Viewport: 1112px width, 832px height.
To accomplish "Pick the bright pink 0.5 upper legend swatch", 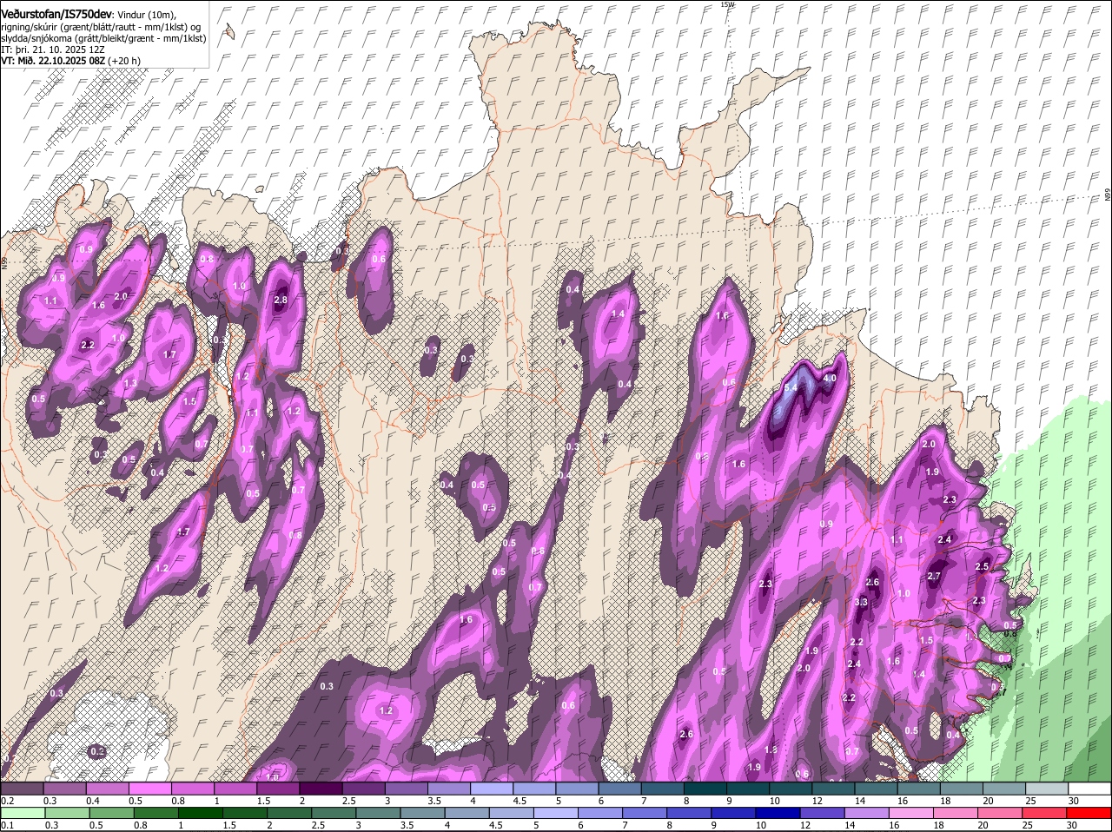I will tap(149, 789).
